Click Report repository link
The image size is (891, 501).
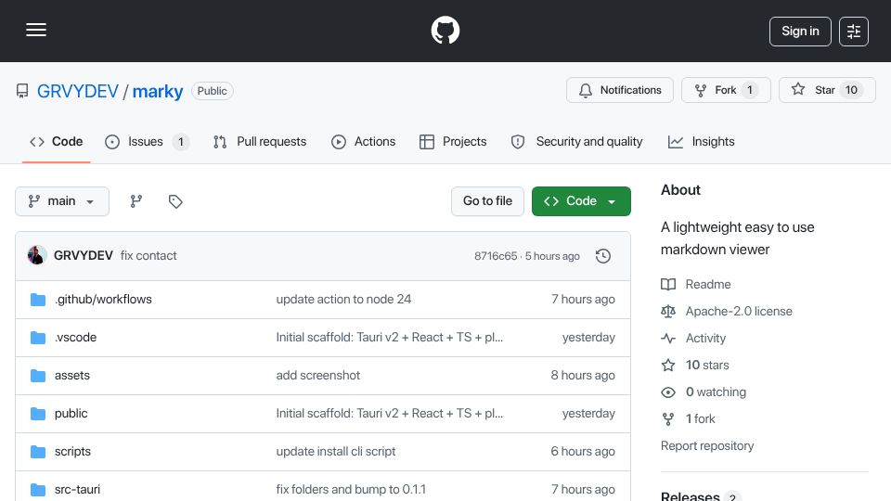coord(707,446)
